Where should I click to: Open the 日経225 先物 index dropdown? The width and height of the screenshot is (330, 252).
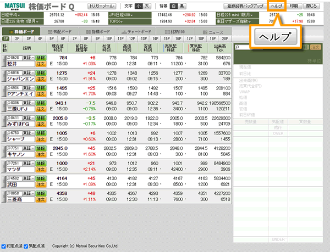(22, 21)
